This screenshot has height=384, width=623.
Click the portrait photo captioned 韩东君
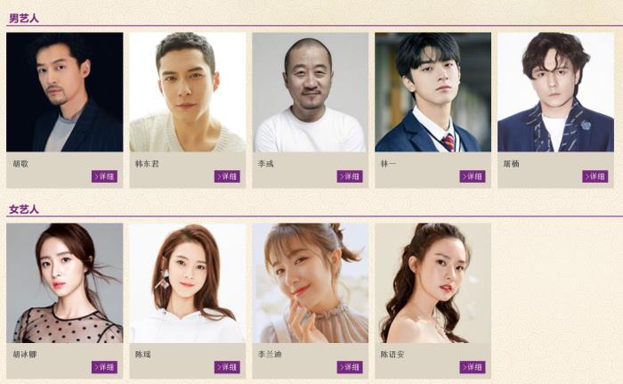coord(188,92)
